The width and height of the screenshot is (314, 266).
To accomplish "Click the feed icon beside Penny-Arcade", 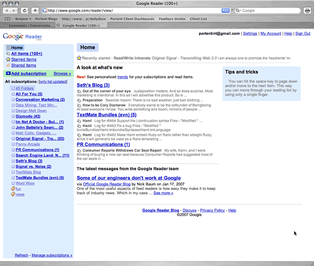I will coord(13,144).
